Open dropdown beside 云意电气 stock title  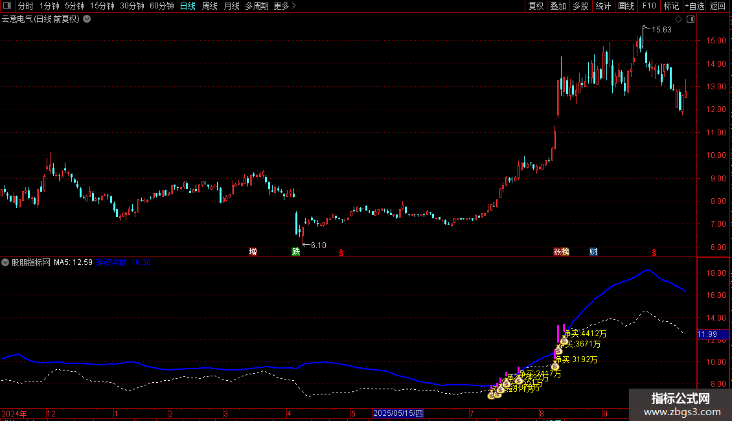pyautogui.click(x=87, y=19)
